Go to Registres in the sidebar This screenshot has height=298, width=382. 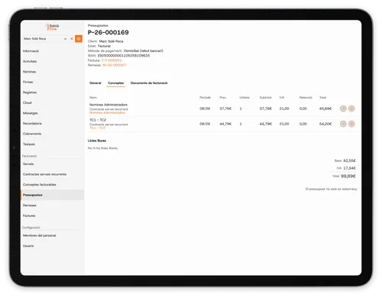tap(30, 92)
